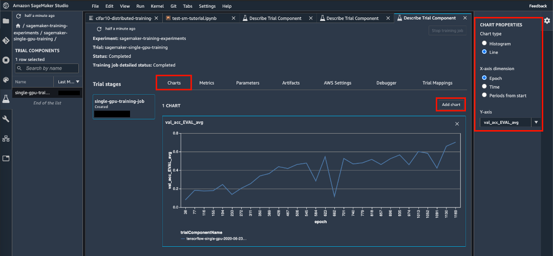Open the Git sidebar icon

click(x=6, y=40)
